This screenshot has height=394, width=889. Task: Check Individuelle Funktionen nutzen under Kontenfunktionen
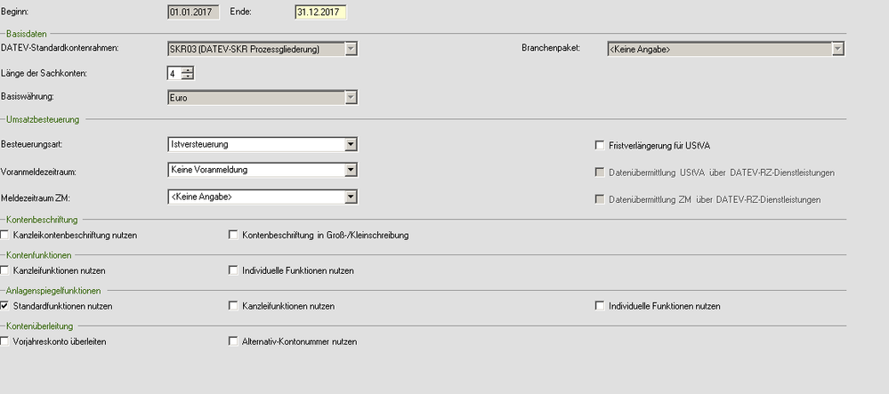click(x=234, y=269)
